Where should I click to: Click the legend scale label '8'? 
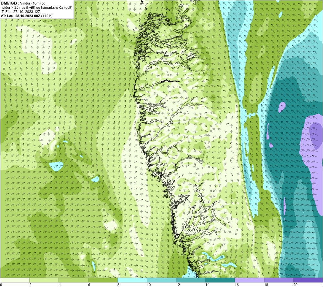(x=119, y=285)
